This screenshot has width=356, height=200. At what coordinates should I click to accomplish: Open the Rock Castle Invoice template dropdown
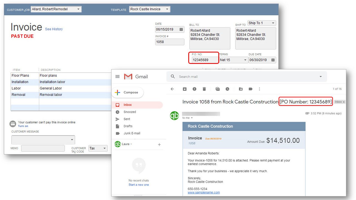167,9
